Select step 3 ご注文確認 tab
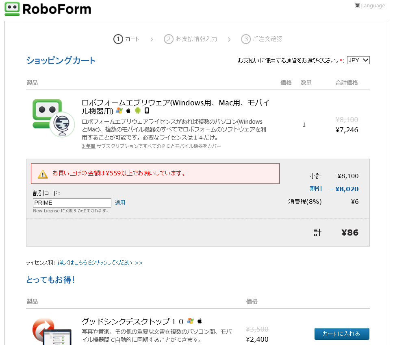This screenshot has height=345, width=395. coord(262,39)
